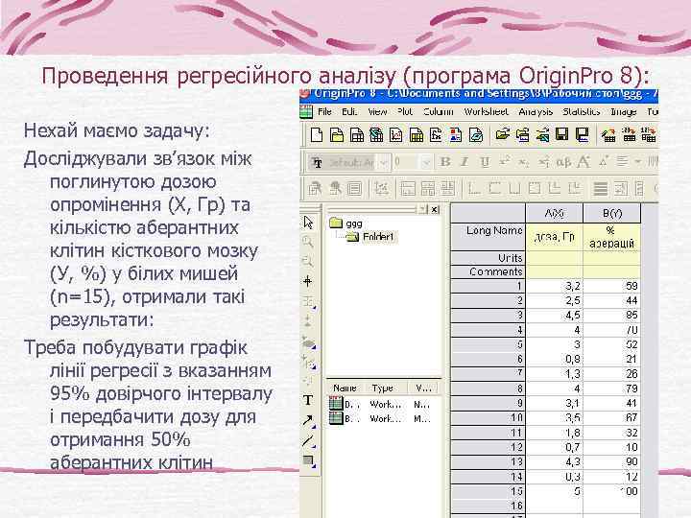The image size is (691, 518).
Task: Toggle Italic formatting button
Action: point(465,162)
